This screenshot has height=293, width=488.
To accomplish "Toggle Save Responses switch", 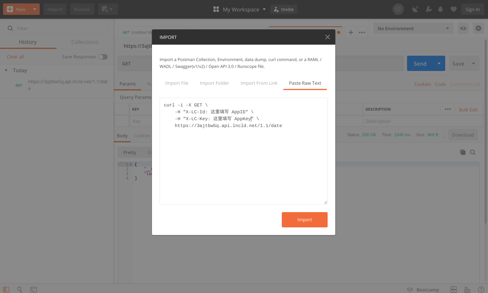I will pos(103,56).
